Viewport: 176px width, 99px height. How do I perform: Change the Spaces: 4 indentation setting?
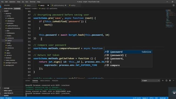click(x=145, y=98)
